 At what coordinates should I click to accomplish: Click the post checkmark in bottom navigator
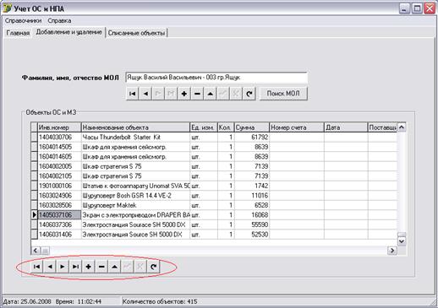pyautogui.click(x=127, y=267)
